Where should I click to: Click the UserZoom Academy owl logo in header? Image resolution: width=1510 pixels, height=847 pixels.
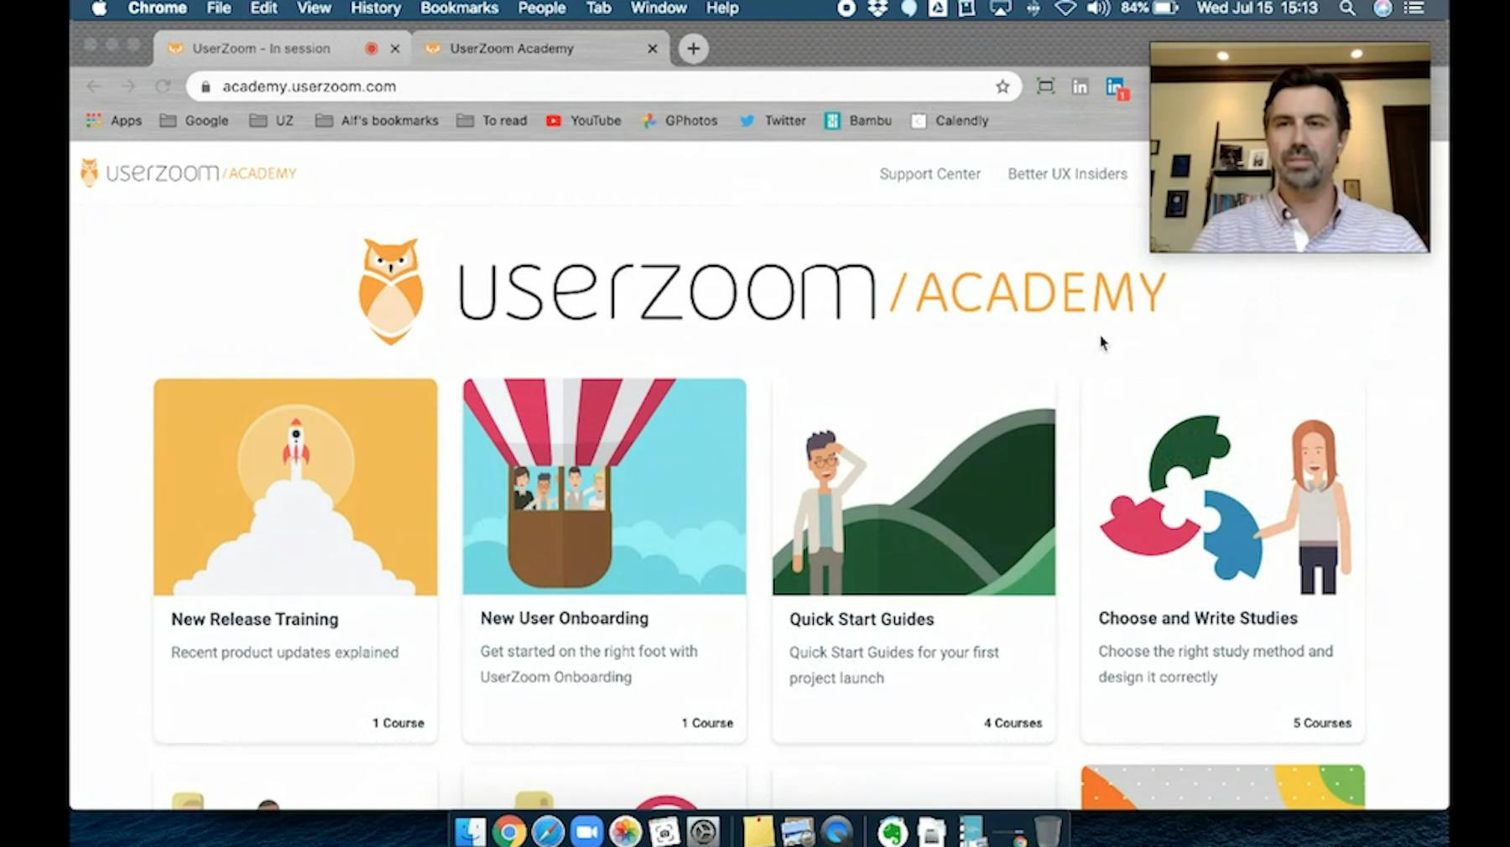point(188,173)
